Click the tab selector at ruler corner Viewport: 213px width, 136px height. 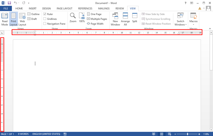[x=2, y=33]
